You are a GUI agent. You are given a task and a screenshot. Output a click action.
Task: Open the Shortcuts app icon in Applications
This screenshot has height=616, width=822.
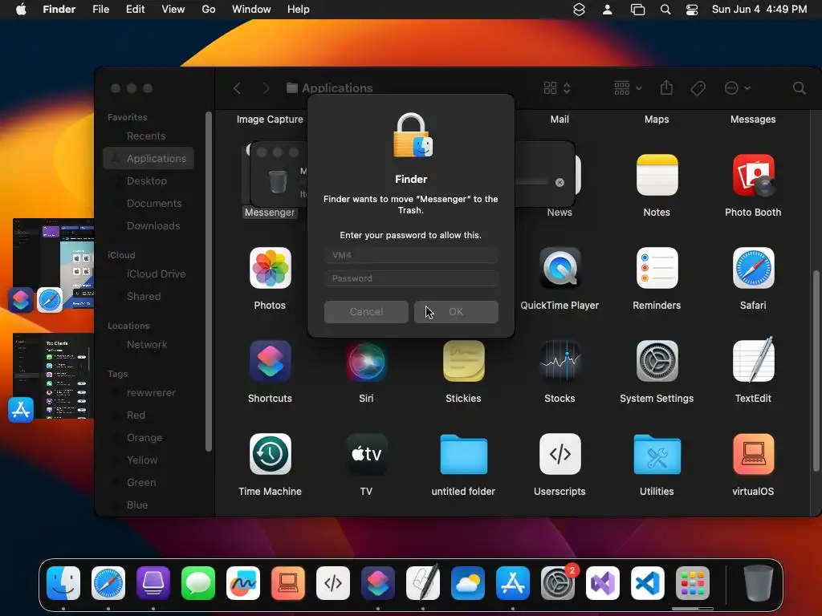(270, 361)
